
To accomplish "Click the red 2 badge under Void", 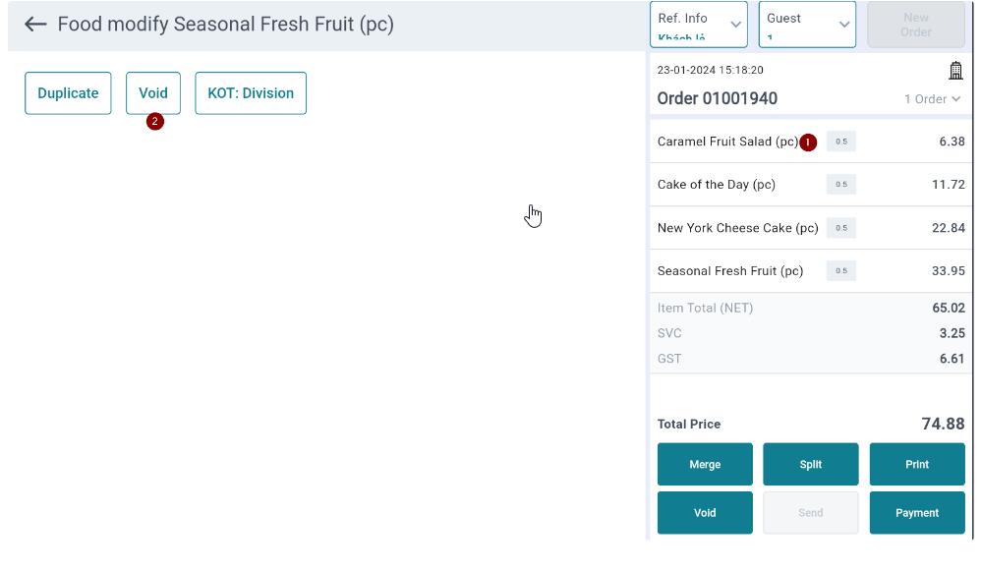I will (155, 121).
